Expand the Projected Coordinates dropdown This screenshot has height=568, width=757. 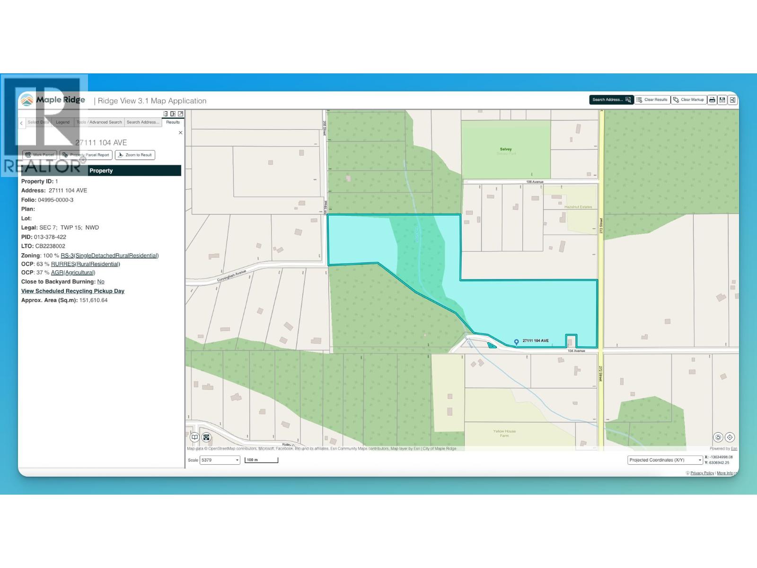coord(665,460)
